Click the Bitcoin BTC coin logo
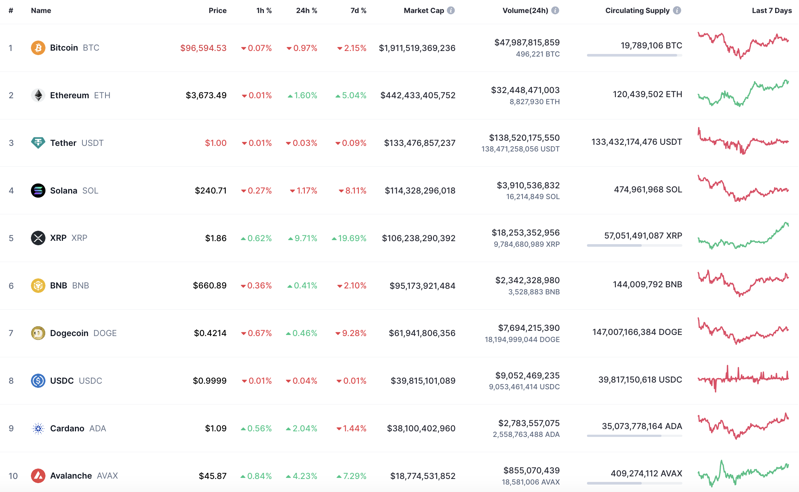The height and width of the screenshot is (492, 799). click(38, 48)
